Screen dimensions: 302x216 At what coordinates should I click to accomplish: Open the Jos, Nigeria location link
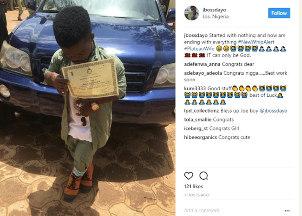216,17
